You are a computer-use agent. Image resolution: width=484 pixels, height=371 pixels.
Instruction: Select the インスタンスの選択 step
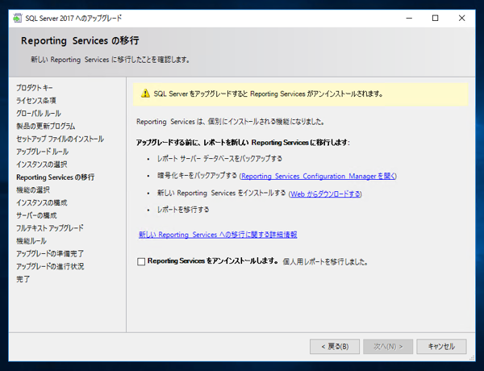[42, 165]
